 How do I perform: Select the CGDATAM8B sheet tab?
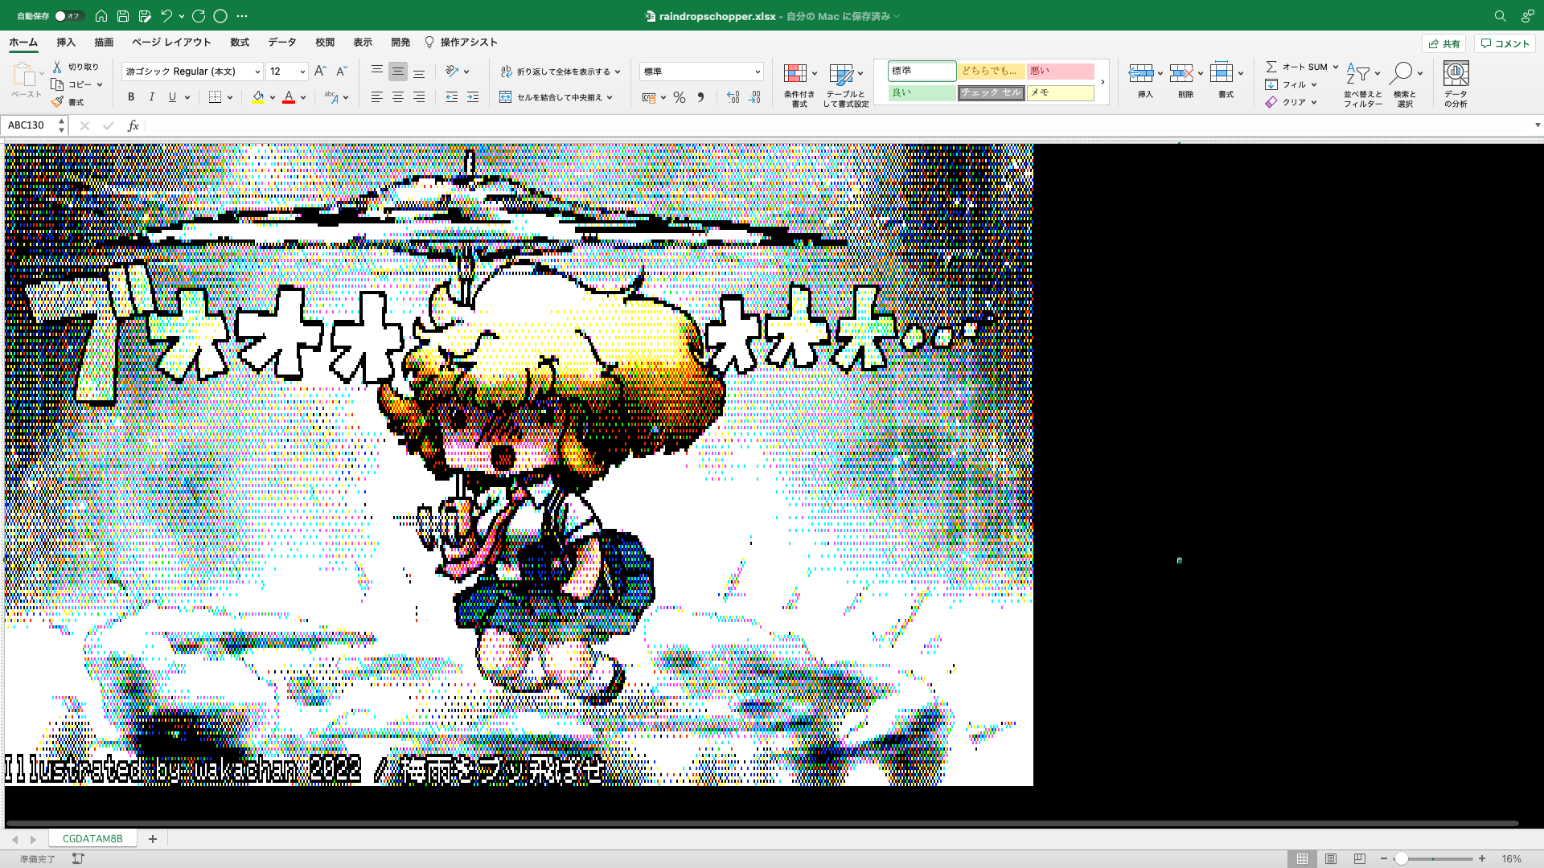point(92,838)
